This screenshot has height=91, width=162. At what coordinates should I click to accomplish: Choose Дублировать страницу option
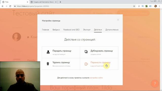(99, 52)
